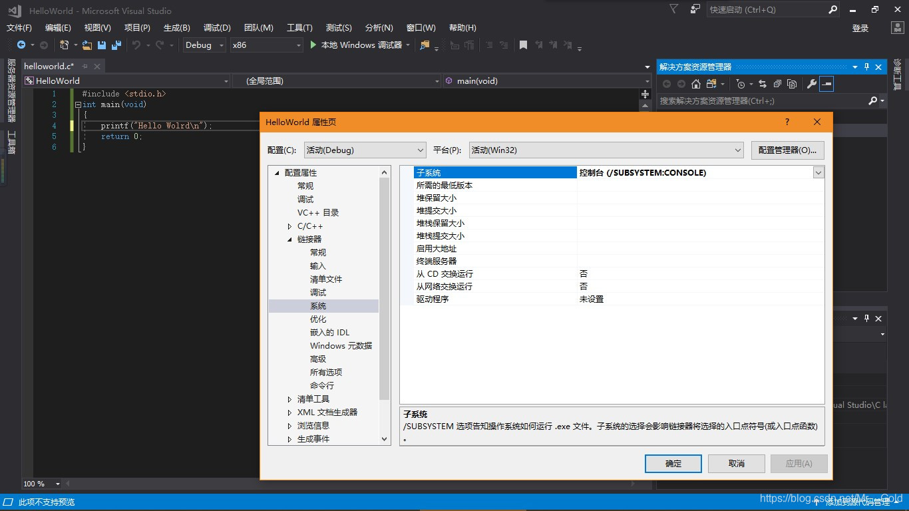
Task: Click the navigate backward toolbar icon
Action: tap(21, 45)
